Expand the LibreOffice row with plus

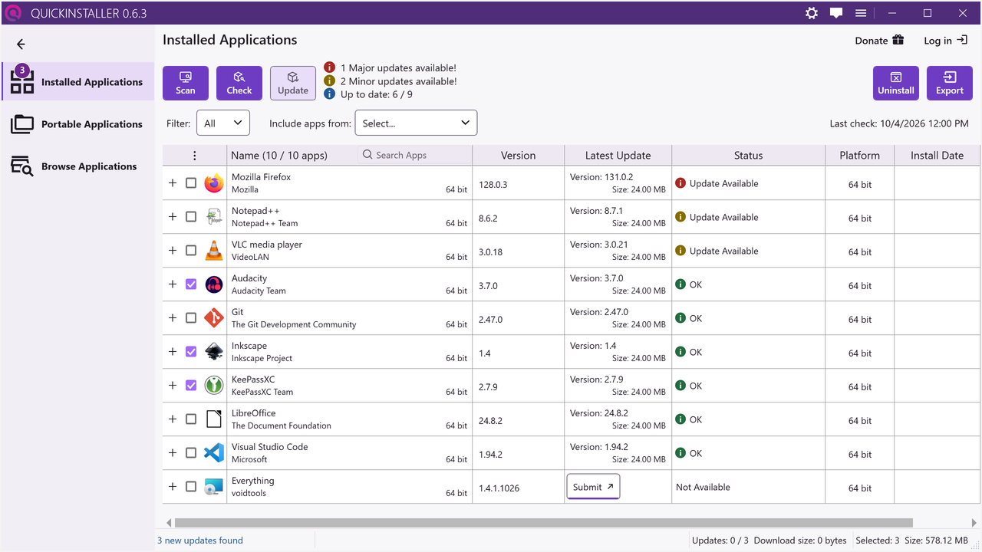[173, 419]
